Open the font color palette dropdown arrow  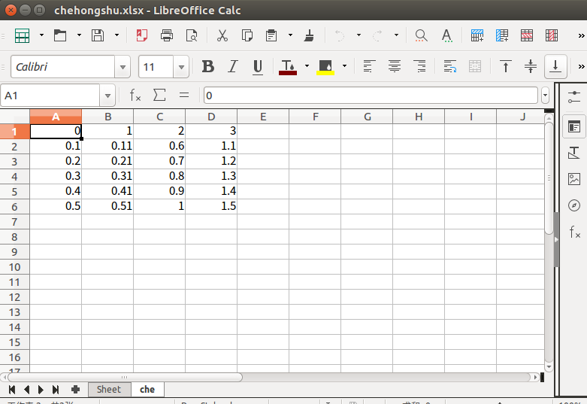307,66
